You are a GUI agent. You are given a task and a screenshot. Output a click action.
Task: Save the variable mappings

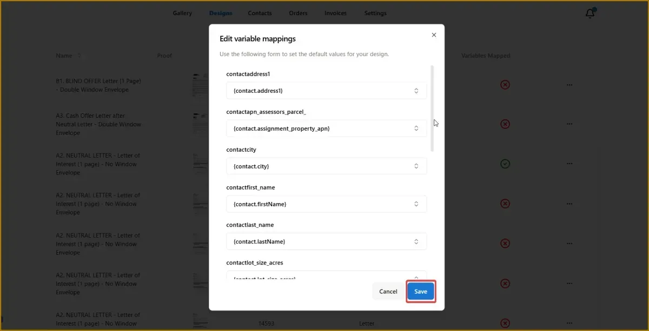pyautogui.click(x=421, y=292)
